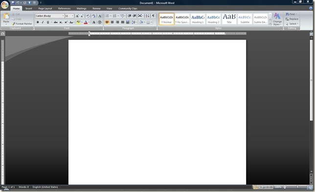
Task: Increase paragraph indent
Action: pyautogui.click(x=135, y=16)
